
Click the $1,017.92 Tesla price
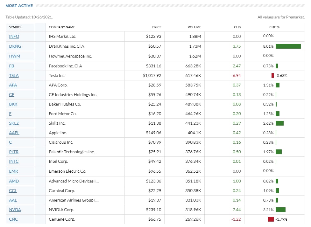coord(152,76)
